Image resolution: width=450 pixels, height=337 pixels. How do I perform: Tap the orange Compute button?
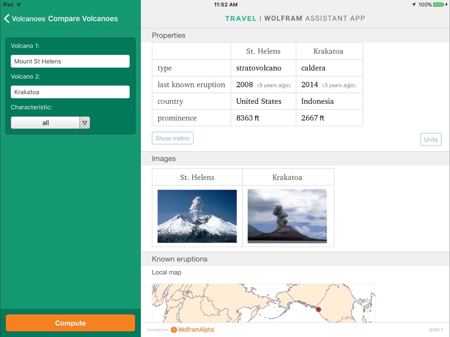coord(70,323)
